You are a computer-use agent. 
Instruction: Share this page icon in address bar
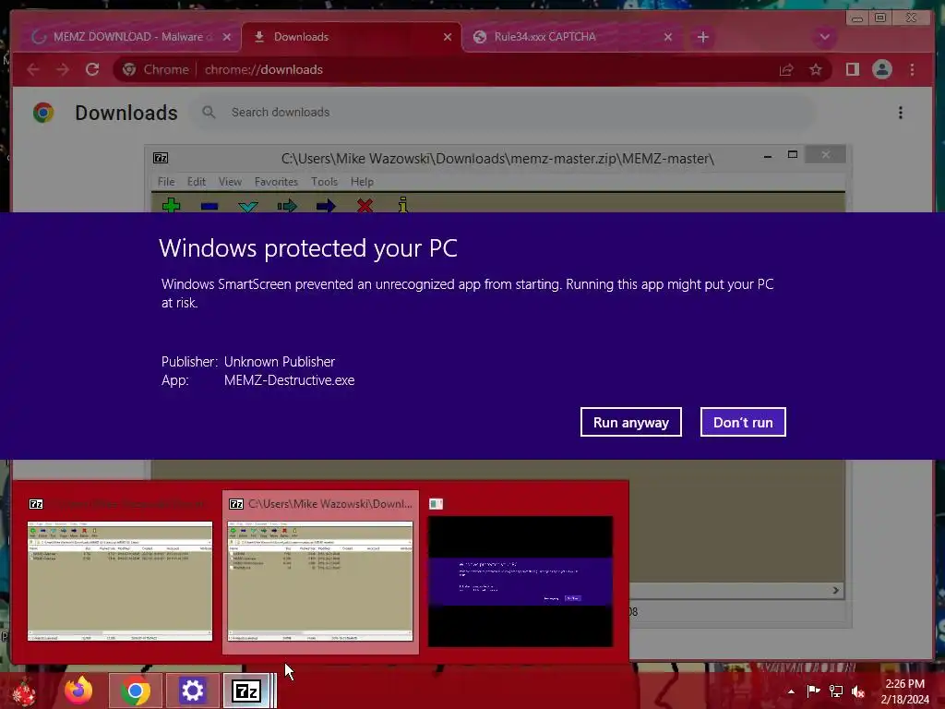point(786,70)
